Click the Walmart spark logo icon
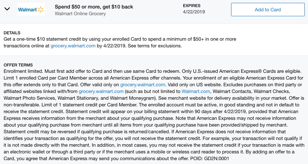 pyautogui.click(x=41, y=10)
